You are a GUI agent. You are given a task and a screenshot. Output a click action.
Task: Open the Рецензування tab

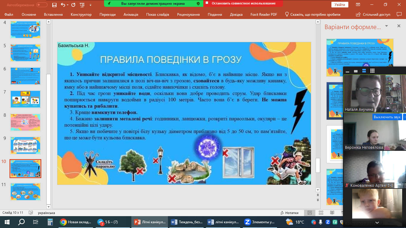pyautogui.click(x=188, y=14)
